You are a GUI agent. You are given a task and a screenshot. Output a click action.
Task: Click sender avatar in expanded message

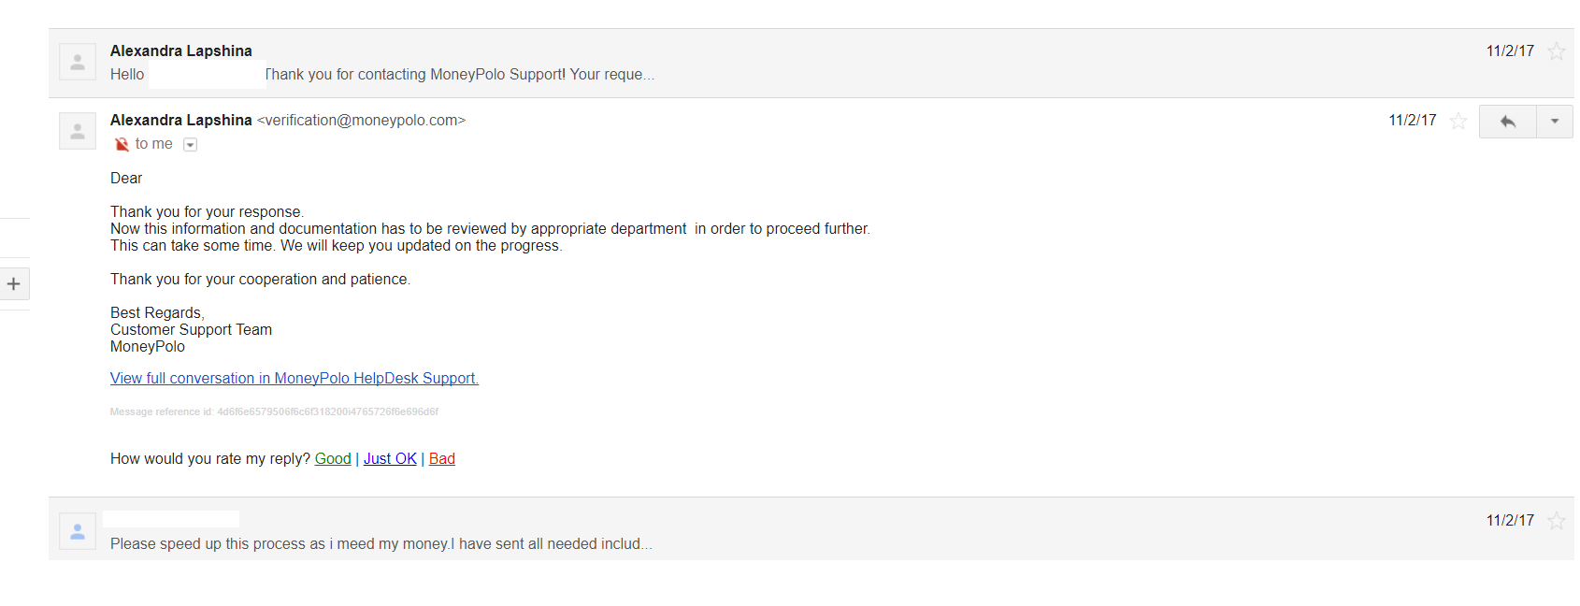click(78, 131)
